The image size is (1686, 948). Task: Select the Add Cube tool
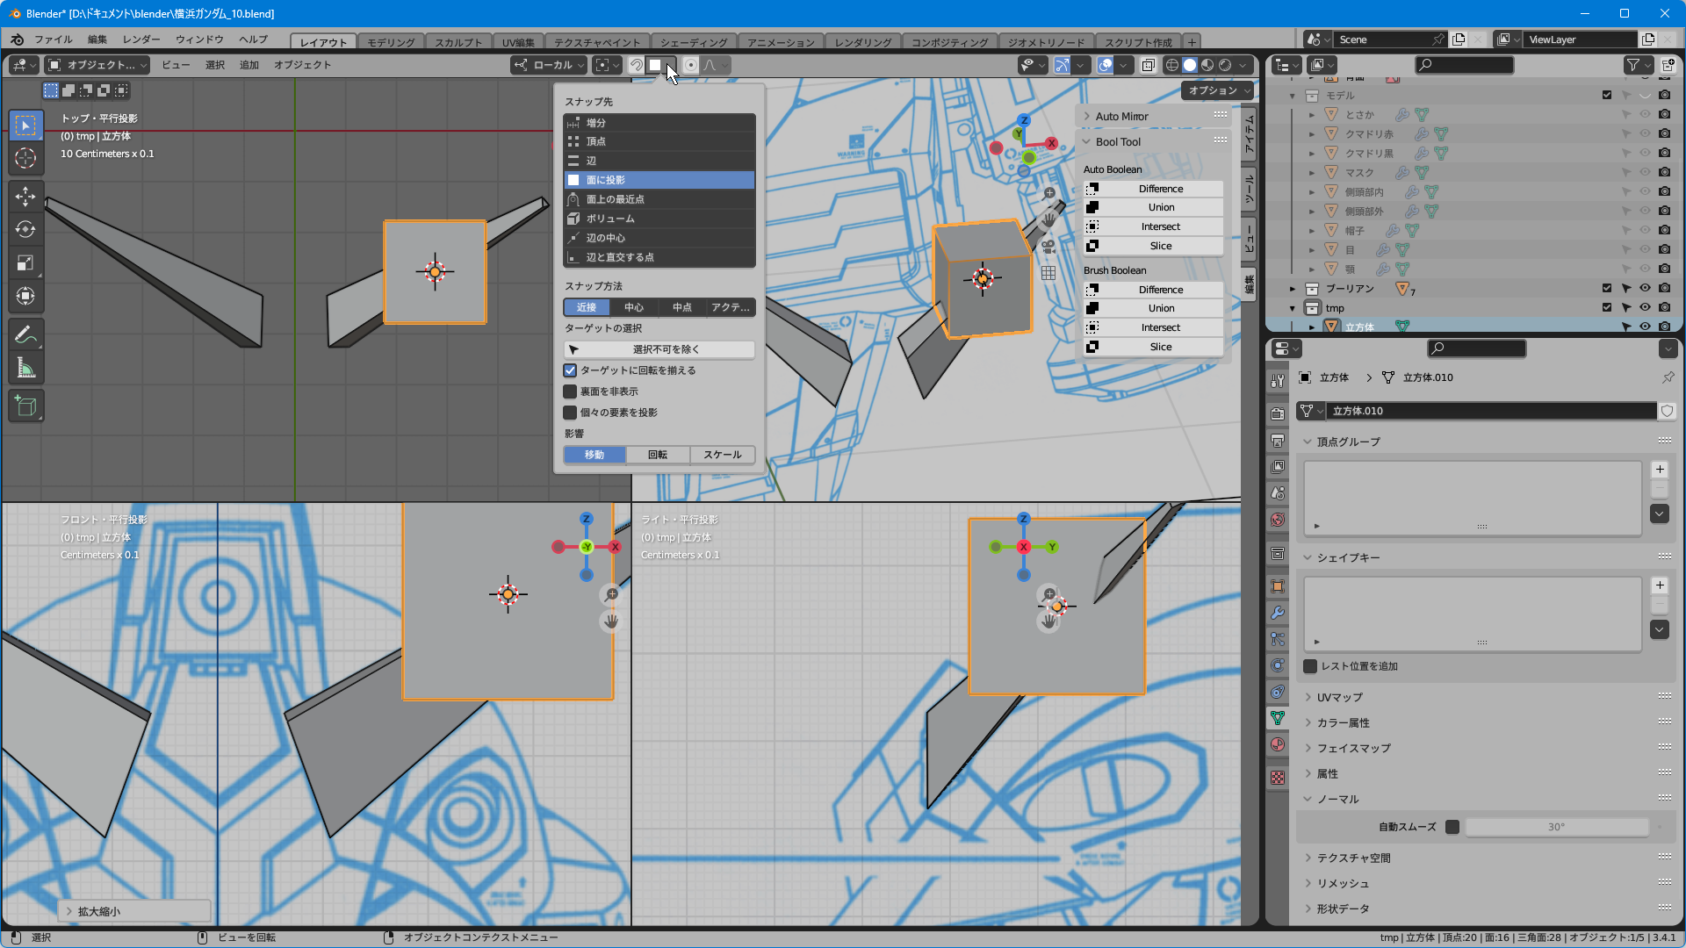click(25, 406)
